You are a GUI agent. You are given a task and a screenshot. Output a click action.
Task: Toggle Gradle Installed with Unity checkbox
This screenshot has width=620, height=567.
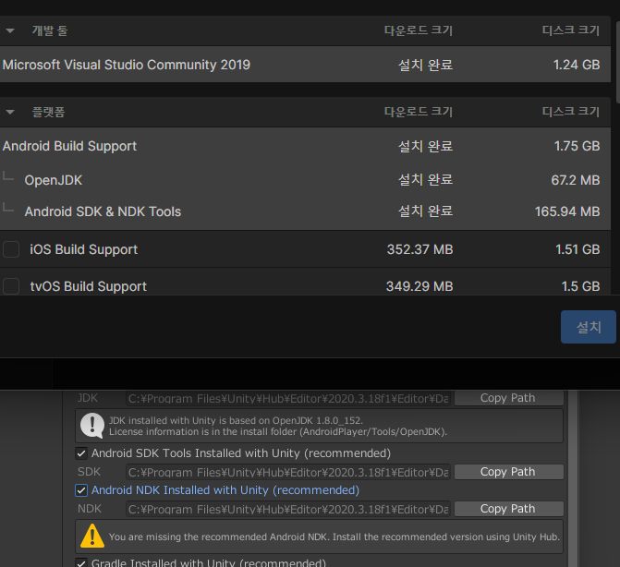tap(81, 562)
